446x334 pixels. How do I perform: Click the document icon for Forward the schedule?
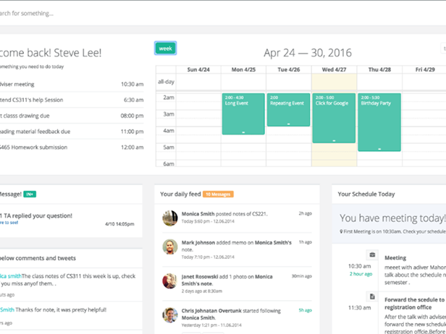coord(372,296)
